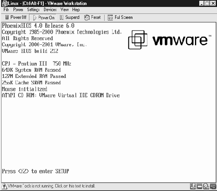
Task: Click the '256K Cache SRAM Passed' line
Action: [31, 83]
